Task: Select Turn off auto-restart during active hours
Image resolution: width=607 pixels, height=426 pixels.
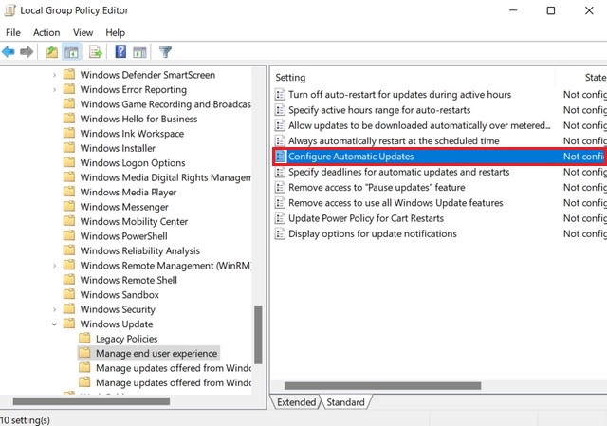Action: (x=399, y=95)
